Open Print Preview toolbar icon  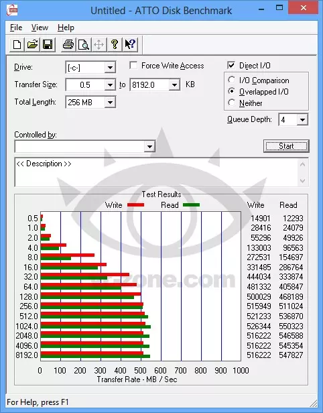pyautogui.click(x=84, y=44)
